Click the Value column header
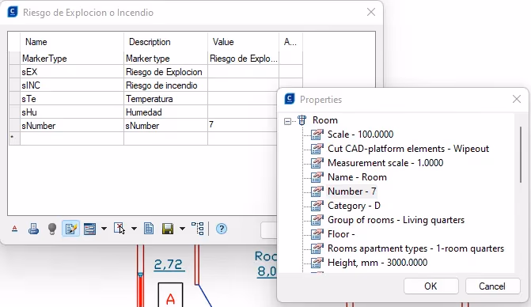The width and height of the screenshot is (531, 307). click(243, 42)
